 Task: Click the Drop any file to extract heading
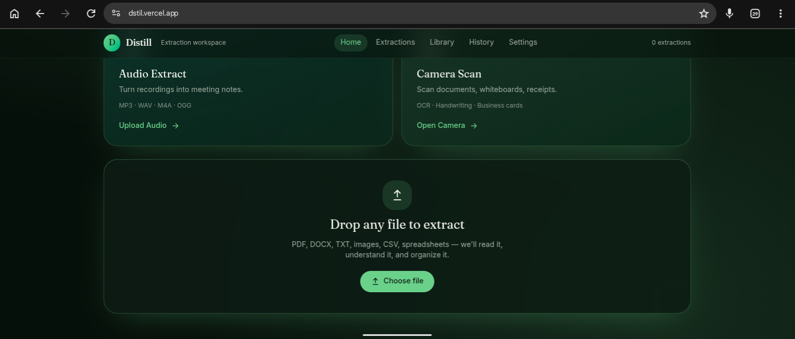point(397,225)
